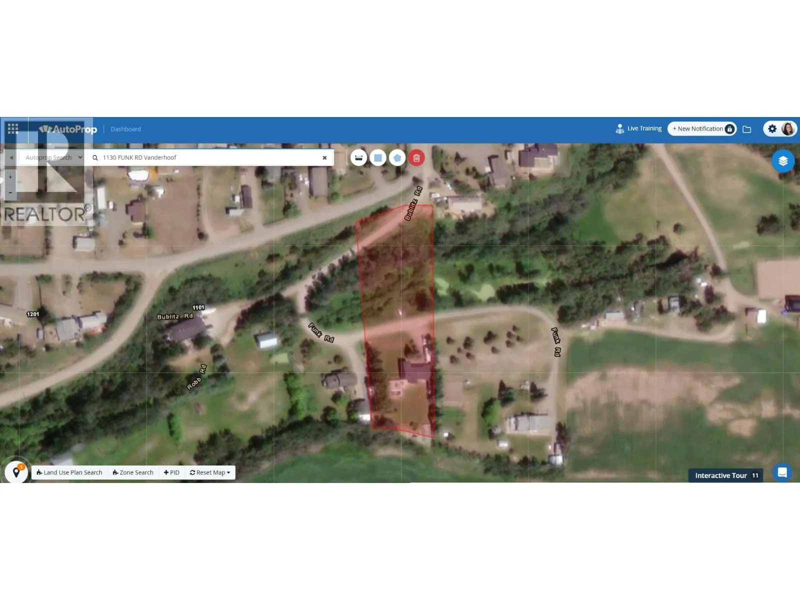The image size is (800, 600).
Task: Open Zone Search
Action: click(x=133, y=472)
